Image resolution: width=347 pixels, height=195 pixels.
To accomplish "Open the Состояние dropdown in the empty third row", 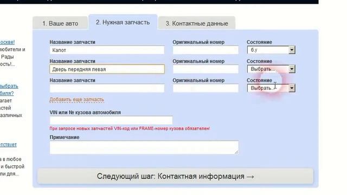I will click(271, 88).
